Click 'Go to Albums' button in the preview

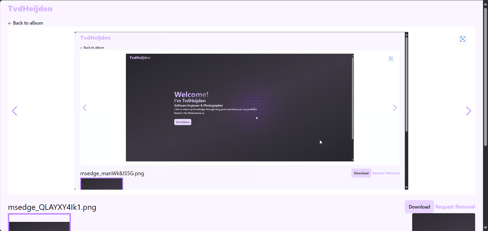[x=183, y=122]
